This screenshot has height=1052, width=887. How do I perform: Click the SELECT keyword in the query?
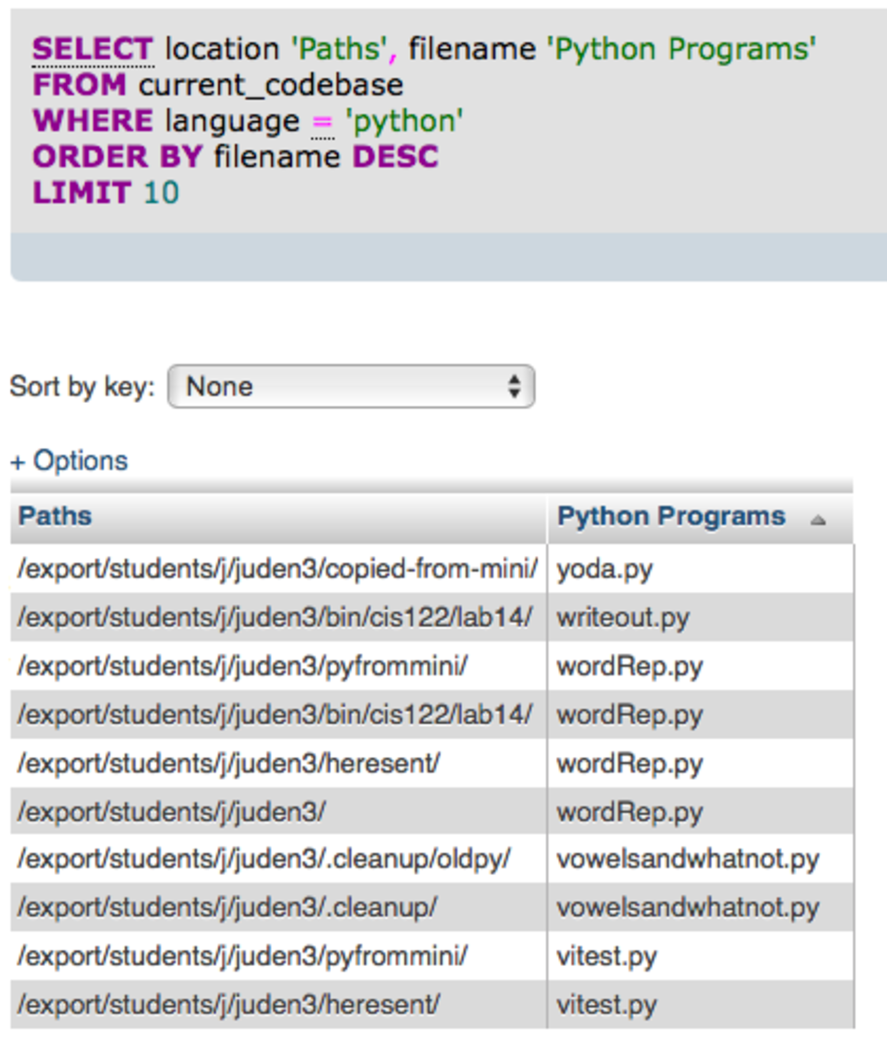click(x=92, y=49)
